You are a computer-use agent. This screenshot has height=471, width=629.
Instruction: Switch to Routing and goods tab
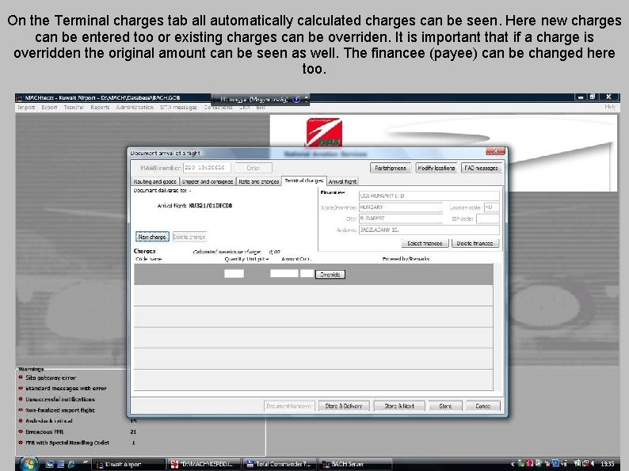[154, 181]
